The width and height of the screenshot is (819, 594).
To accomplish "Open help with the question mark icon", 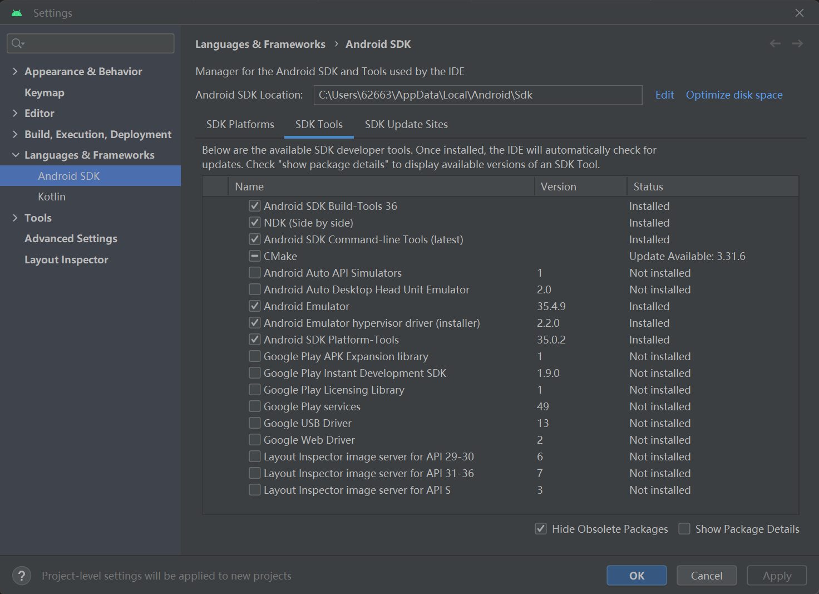I will [22, 576].
